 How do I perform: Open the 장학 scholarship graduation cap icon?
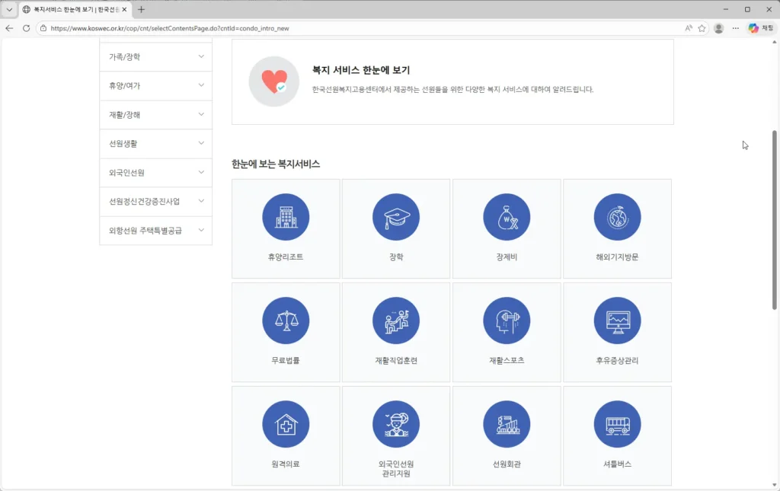coord(396,217)
